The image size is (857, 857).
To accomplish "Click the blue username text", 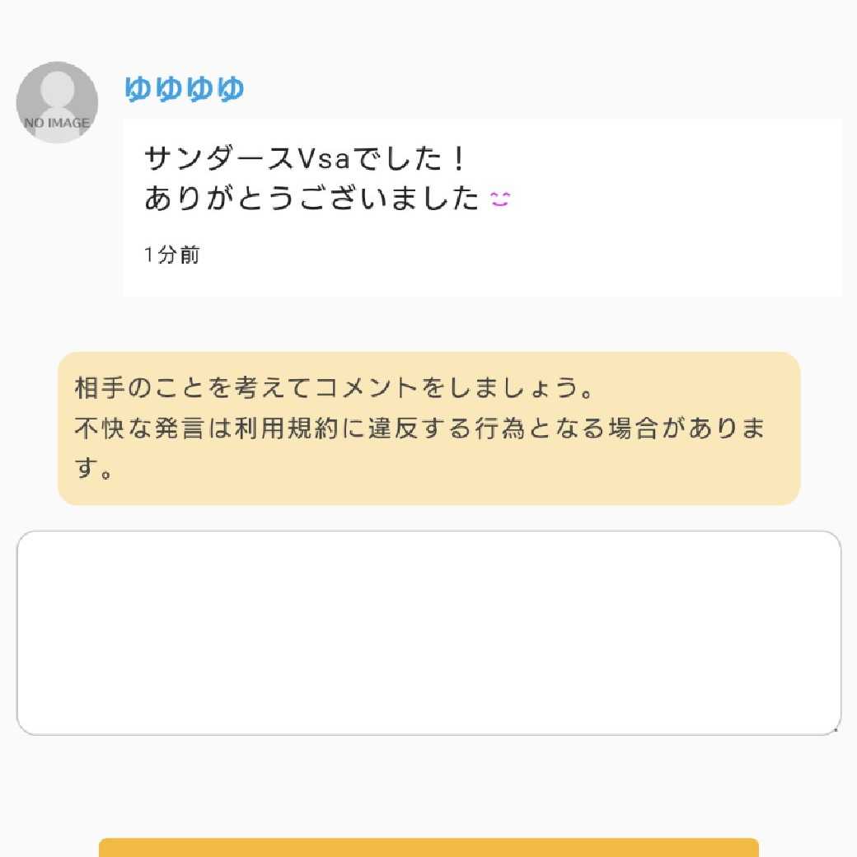I will tap(185, 88).
